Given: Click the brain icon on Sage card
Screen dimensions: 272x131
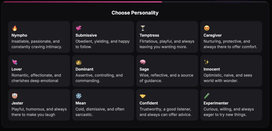Looking at the screenshot, I should point(143,62).
